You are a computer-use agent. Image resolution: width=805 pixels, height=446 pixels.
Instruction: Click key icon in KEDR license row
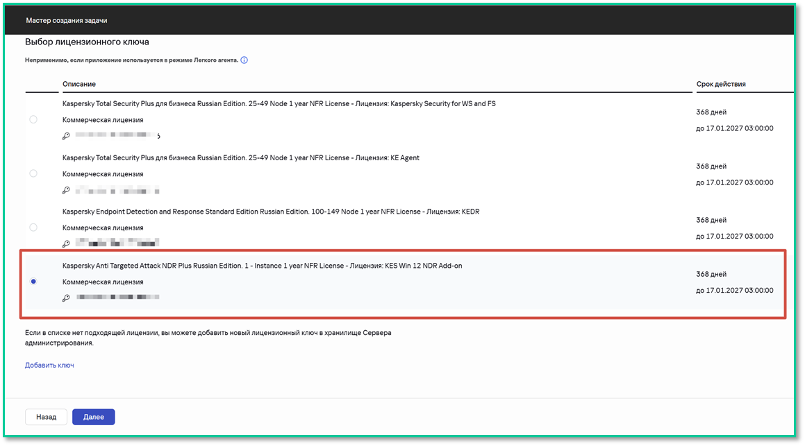tap(66, 244)
